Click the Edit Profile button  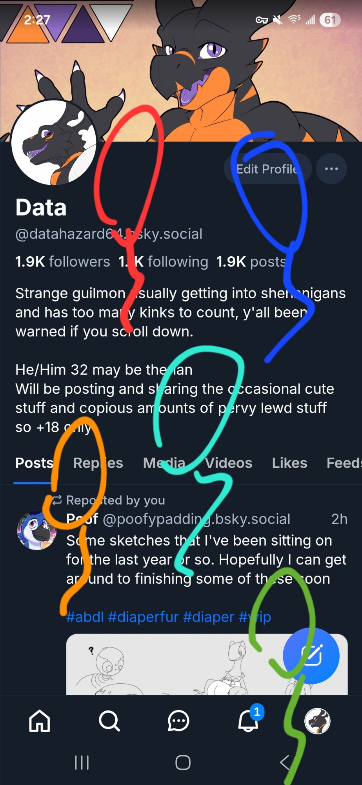[x=267, y=169]
